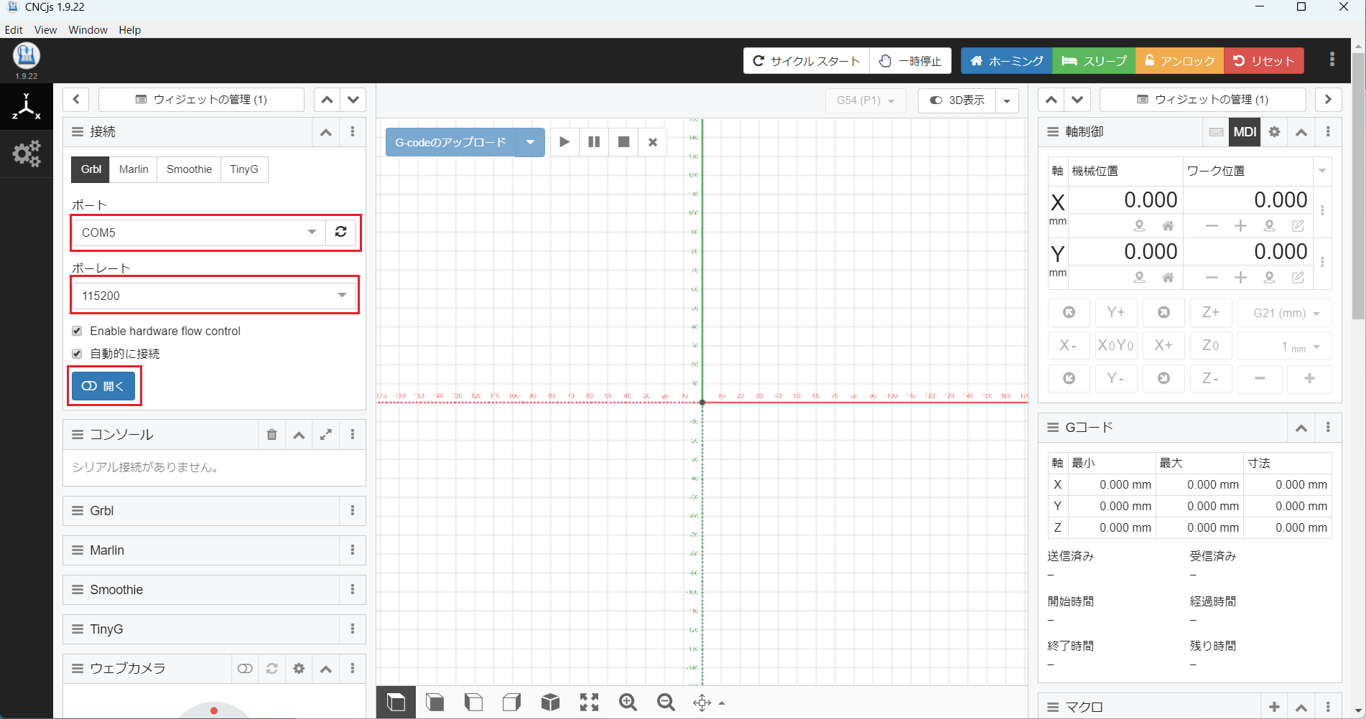Refresh the serial port list
The height and width of the screenshot is (719, 1366).
(341, 232)
